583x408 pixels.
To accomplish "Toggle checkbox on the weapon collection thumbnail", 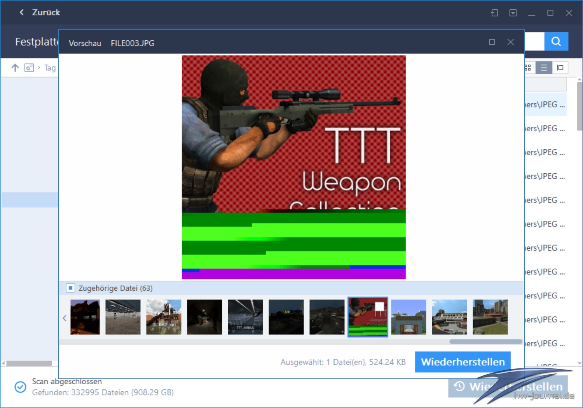I will pos(379,307).
